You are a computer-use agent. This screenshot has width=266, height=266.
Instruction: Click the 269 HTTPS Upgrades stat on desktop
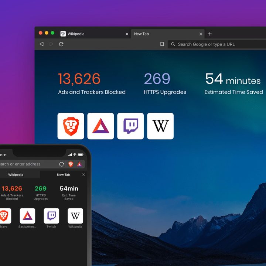click(165, 83)
